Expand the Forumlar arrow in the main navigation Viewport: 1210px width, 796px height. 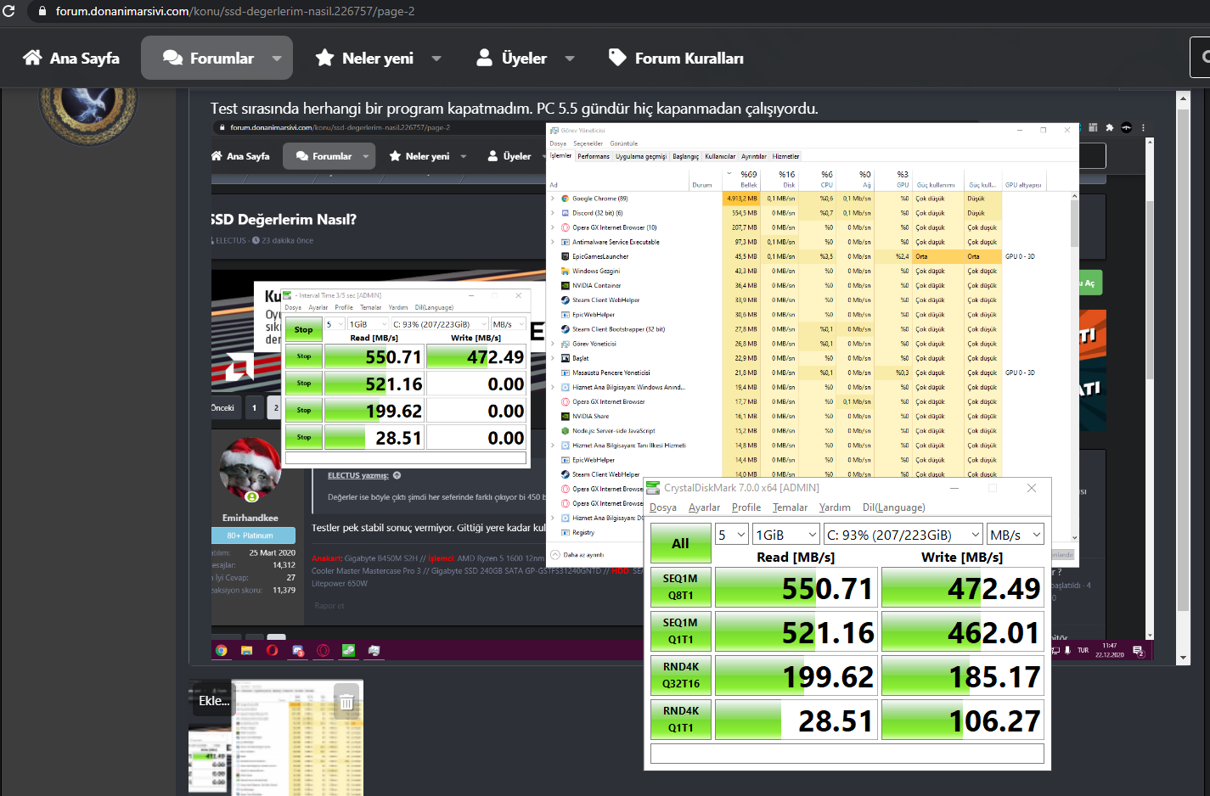(277, 59)
